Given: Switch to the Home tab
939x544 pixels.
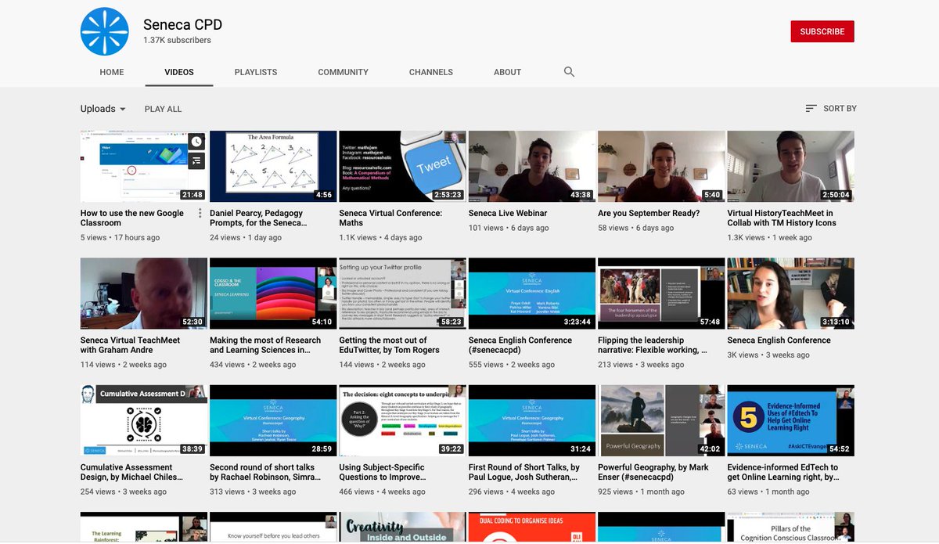Looking at the screenshot, I should point(112,72).
